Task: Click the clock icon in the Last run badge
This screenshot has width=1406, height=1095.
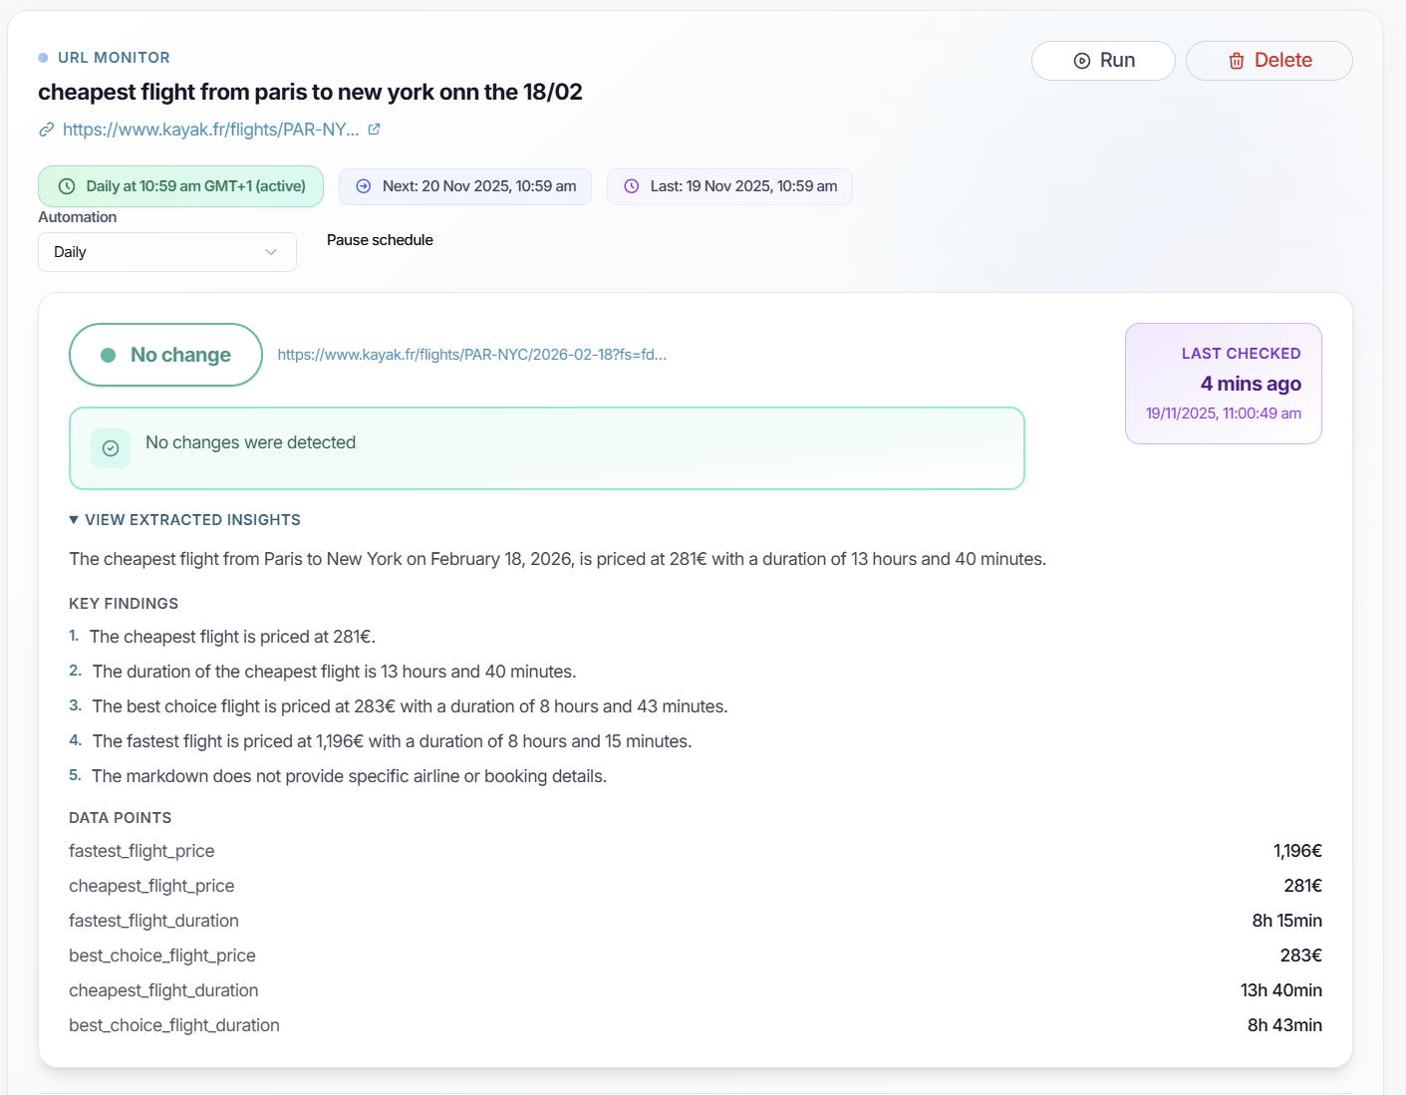Action: click(x=631, y=186)
